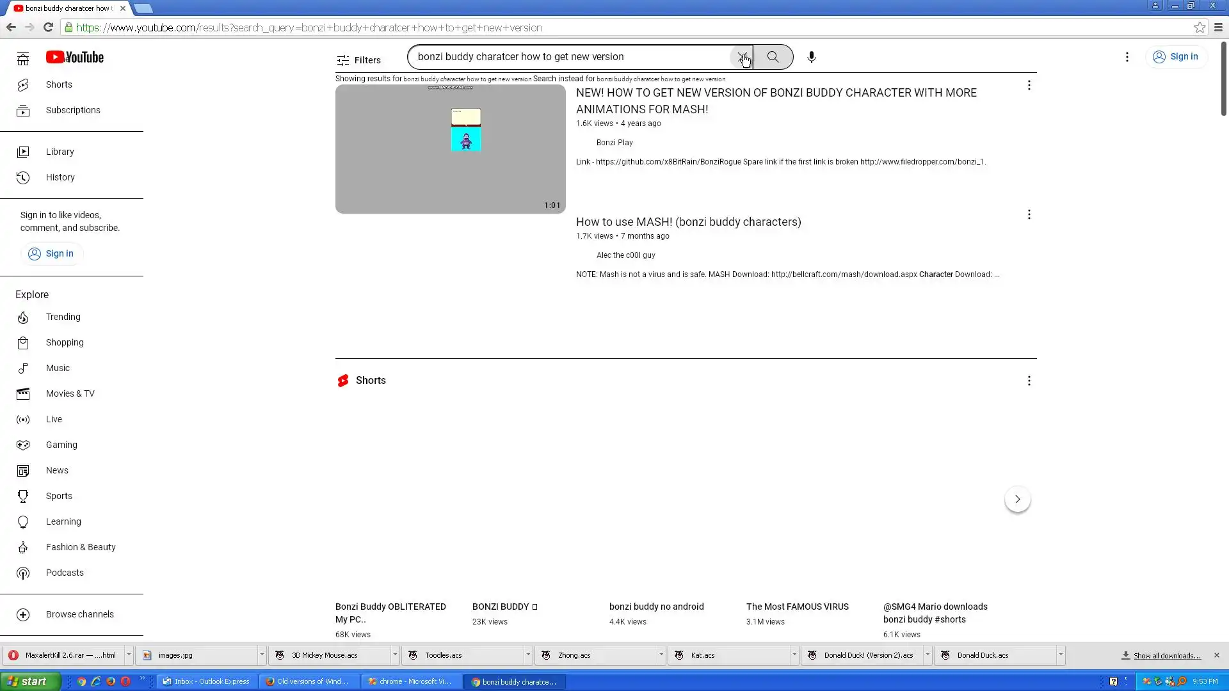Open Trending from Explore sidebar
This screenshot has width=1229, height=691.
point(63,317)
